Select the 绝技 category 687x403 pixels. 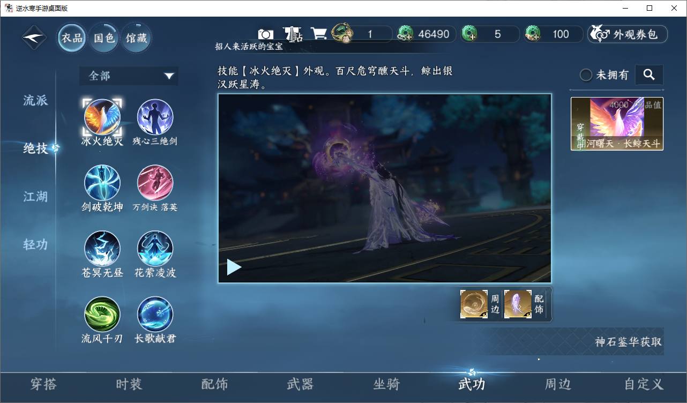click(35, 148)
